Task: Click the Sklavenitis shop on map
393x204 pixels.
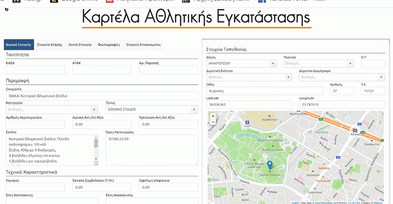Action: coord(313,175)
